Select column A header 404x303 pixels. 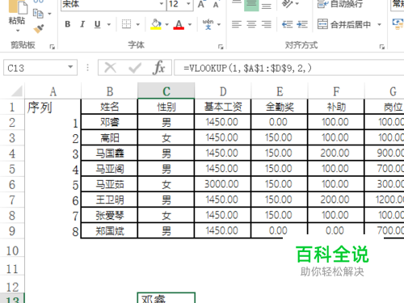(x=53, y=91)
